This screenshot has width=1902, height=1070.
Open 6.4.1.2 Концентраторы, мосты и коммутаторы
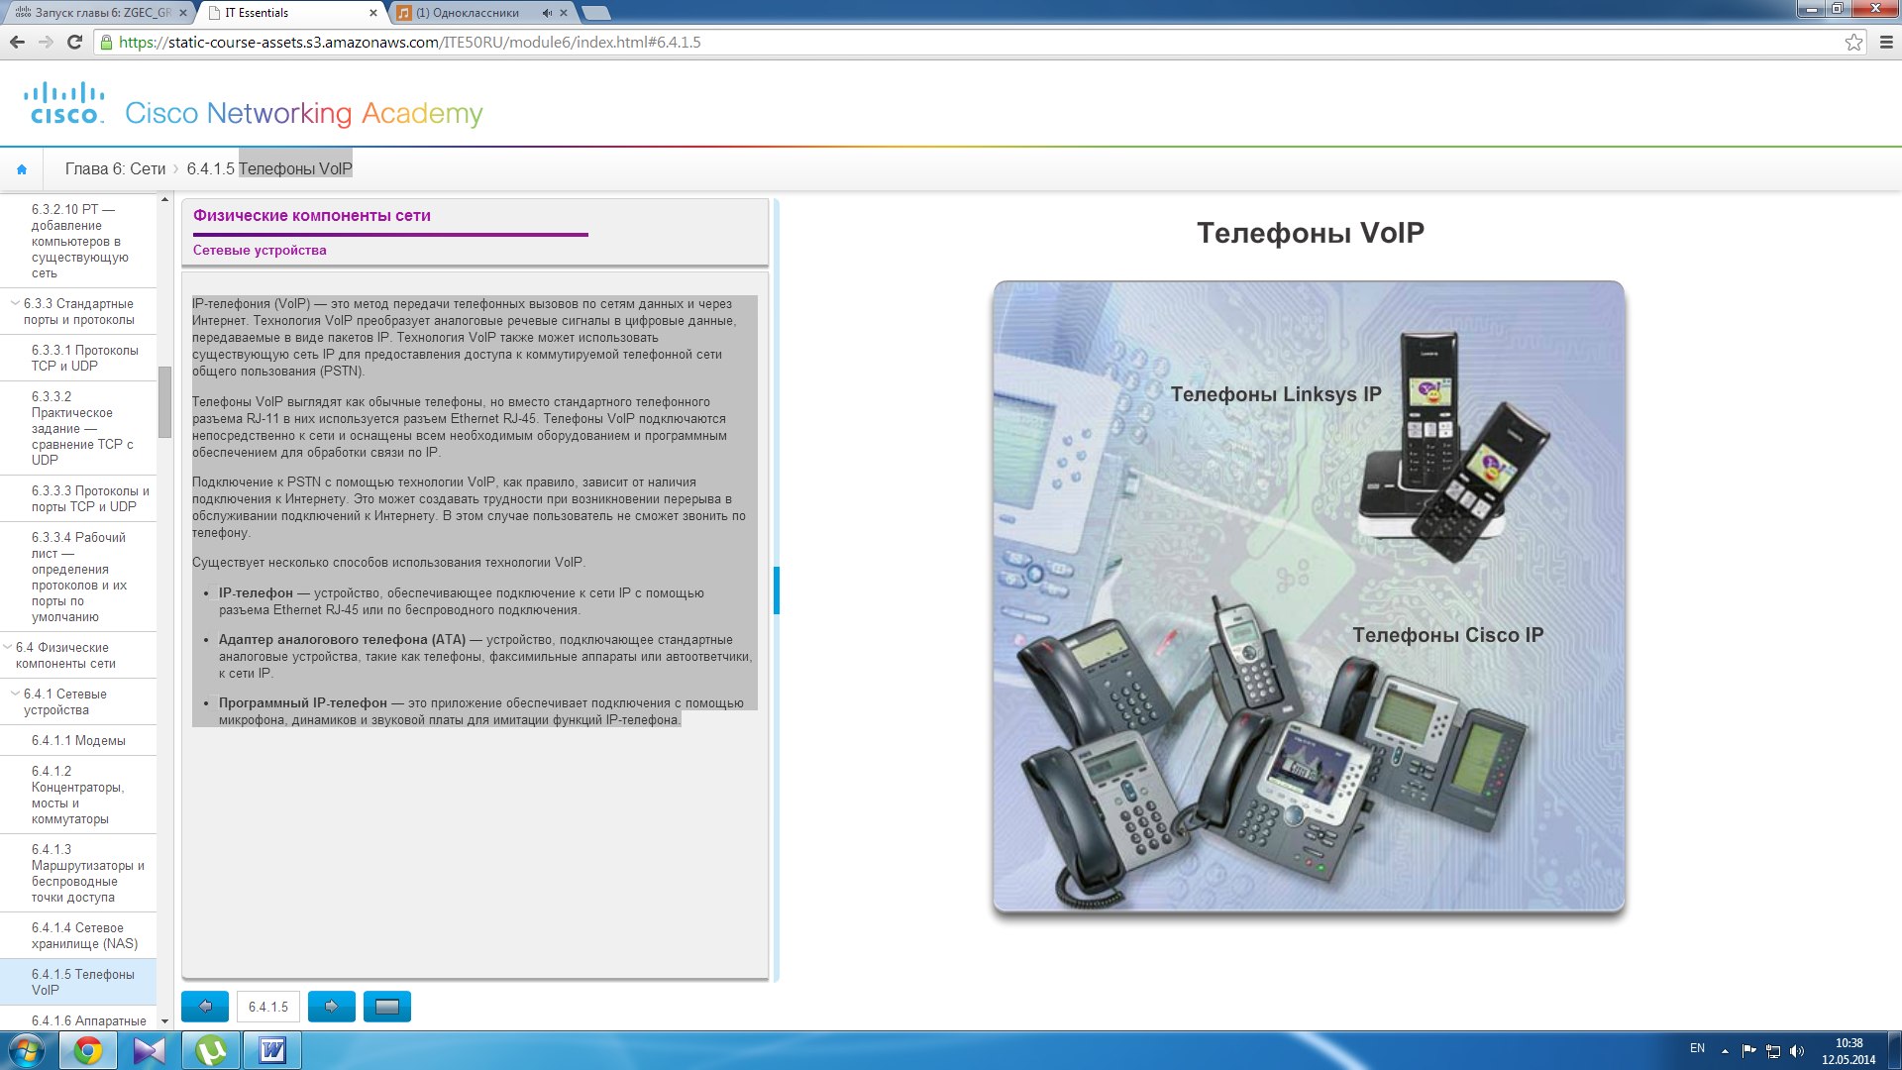79,795
